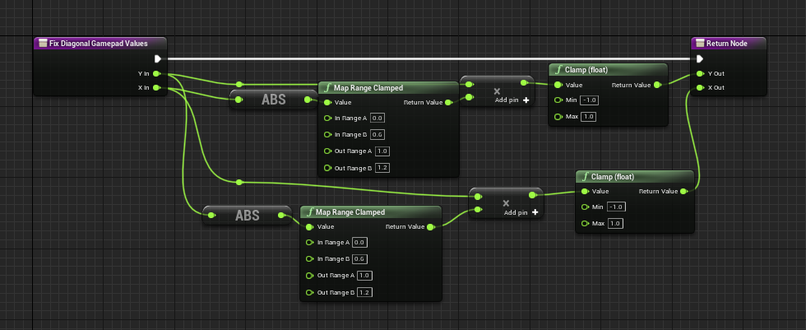
Task: Click Return Value pin of upper Map Range Clamped
Action: point(448,103)
